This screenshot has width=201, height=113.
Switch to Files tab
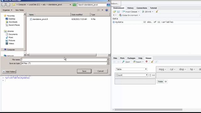tap(115, 58)
